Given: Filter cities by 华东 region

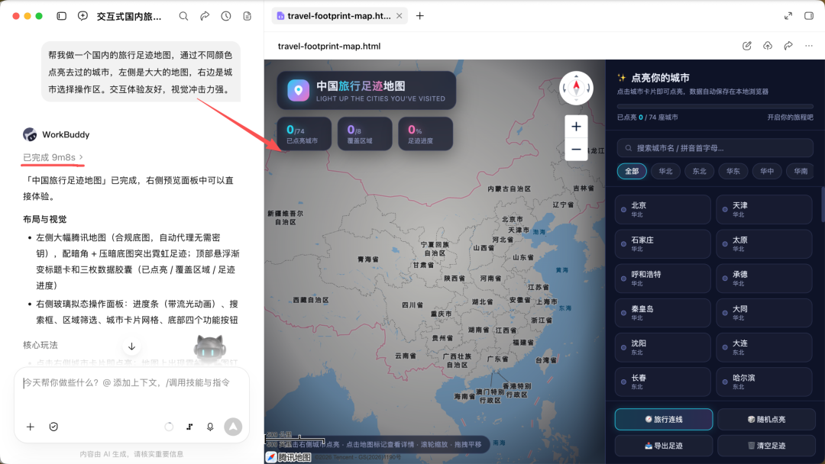Looking at the screenshot, I should pos(733,171).
